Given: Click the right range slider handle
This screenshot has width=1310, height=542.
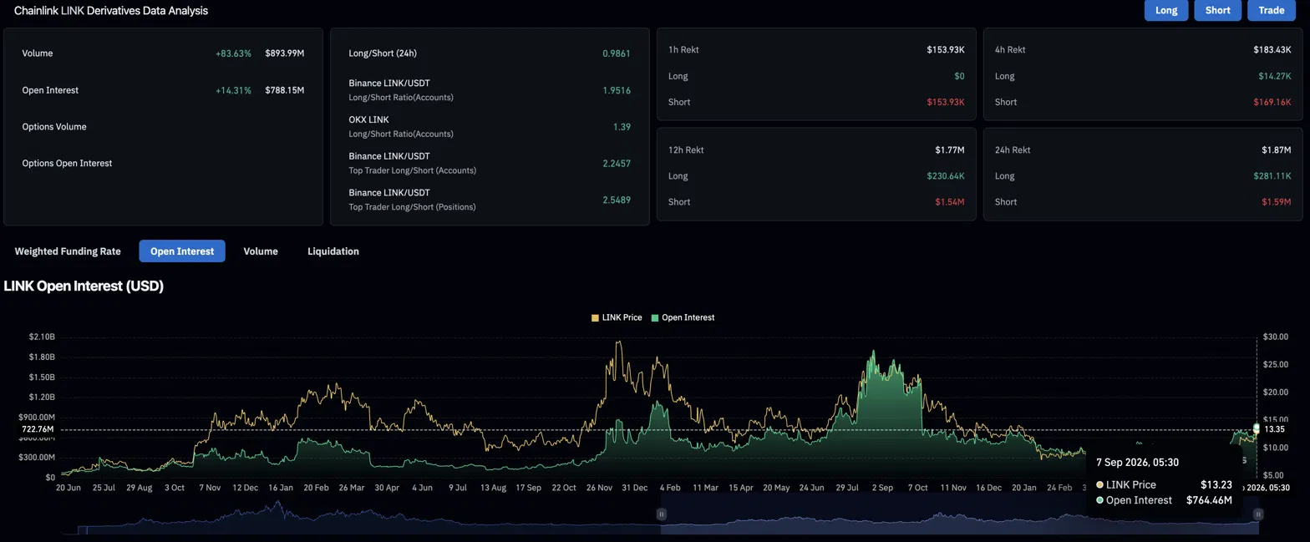Looking at the screenshot, I should point(1258,514).
